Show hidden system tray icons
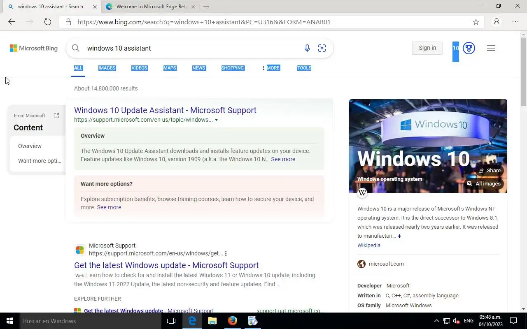Image resolution: width=527 pixels, height=329 pixels. tap(436, 321)
